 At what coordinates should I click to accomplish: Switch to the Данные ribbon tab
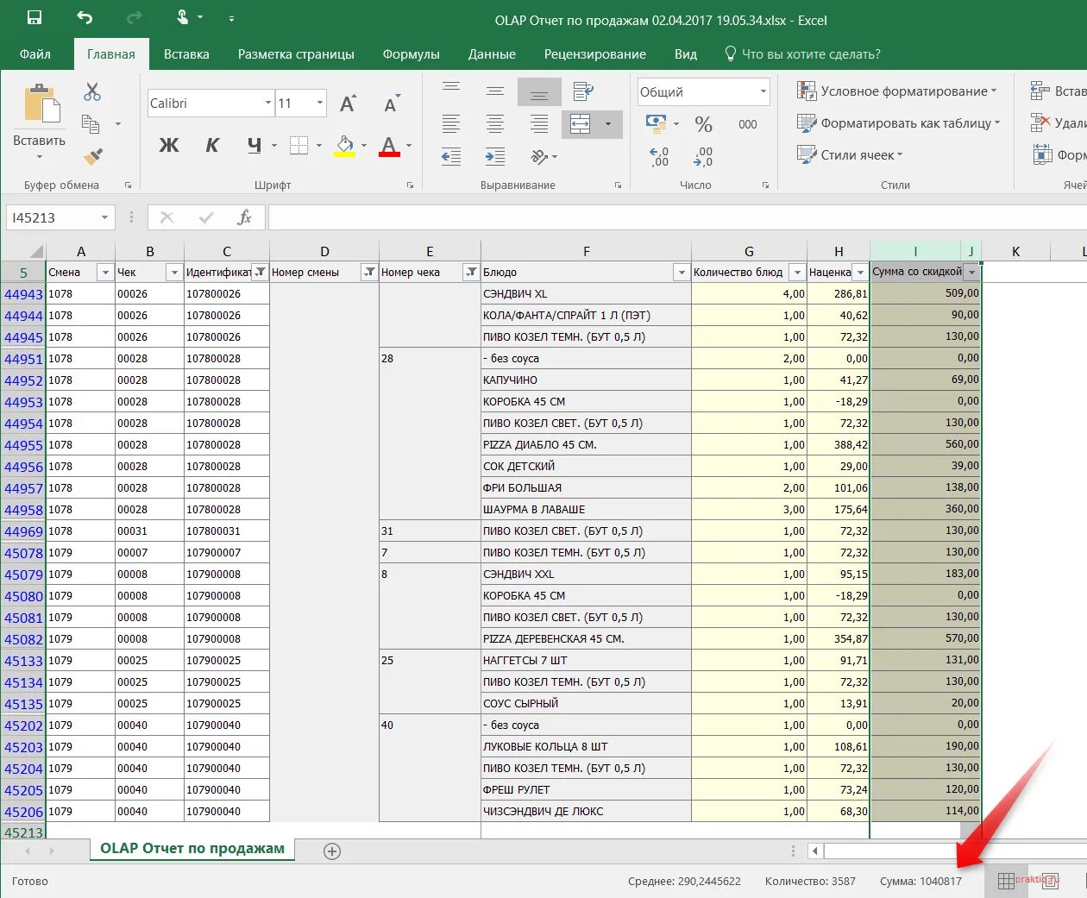(491, 53)
